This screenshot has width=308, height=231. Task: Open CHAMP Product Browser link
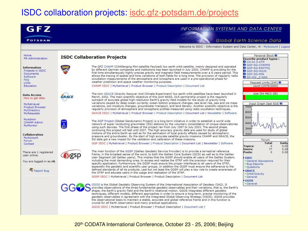pos(142,86)
